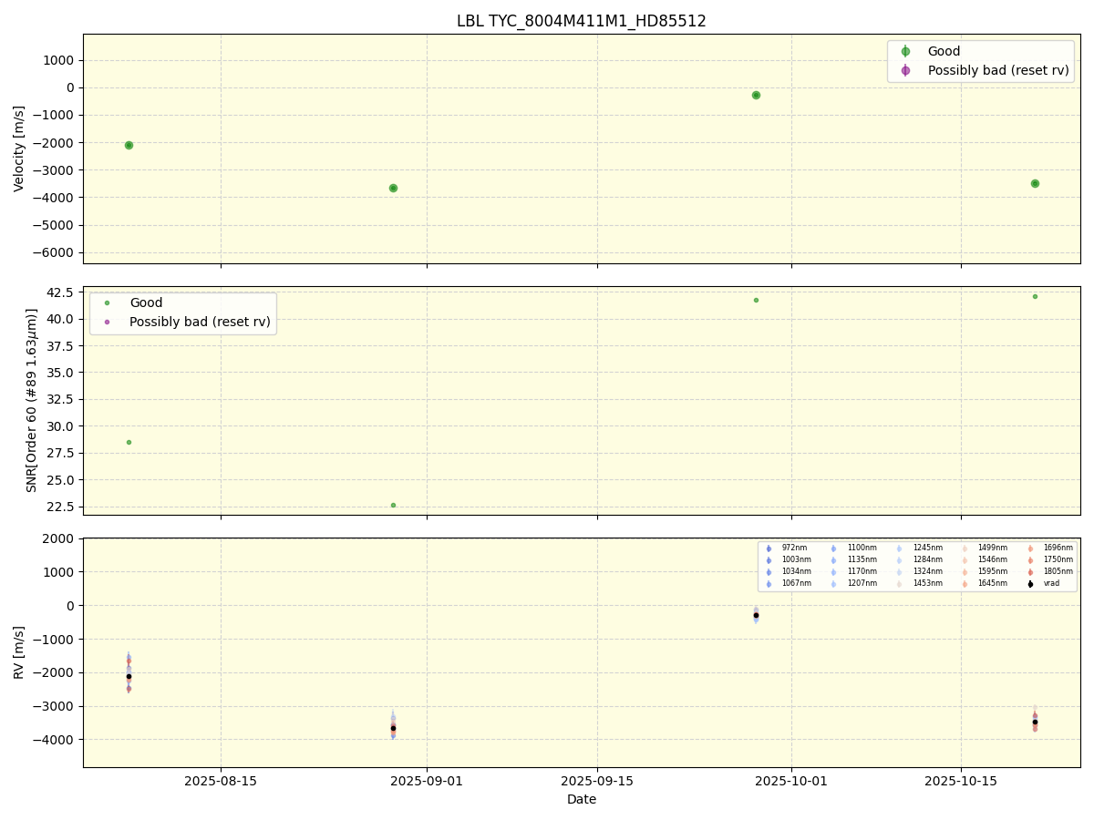Click the plot title LBL TYC_8004M411M1_HD85512
Viewport: 1094px width, 820px height.
coord(582,21)
